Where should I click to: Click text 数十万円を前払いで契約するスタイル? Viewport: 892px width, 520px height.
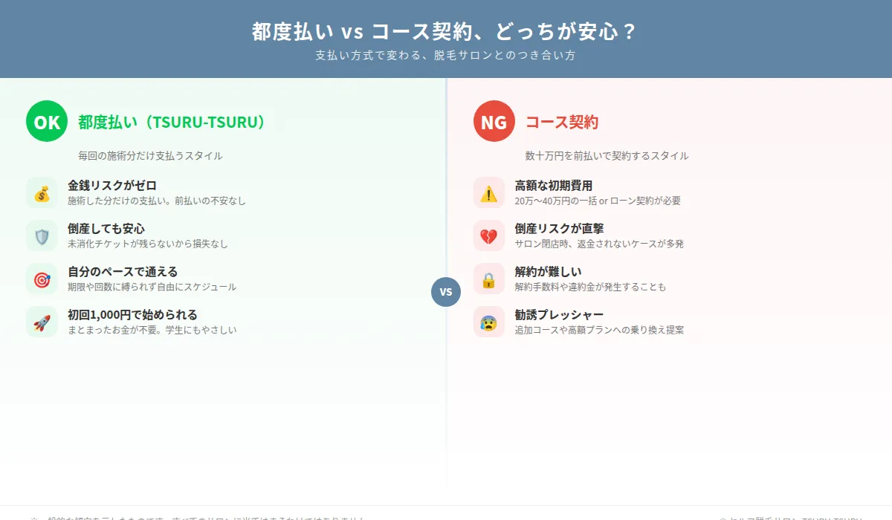tap(607, 156)
